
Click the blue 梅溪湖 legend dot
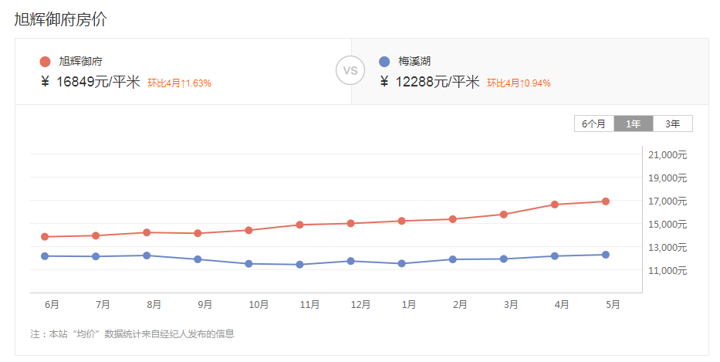click(384, 62)
